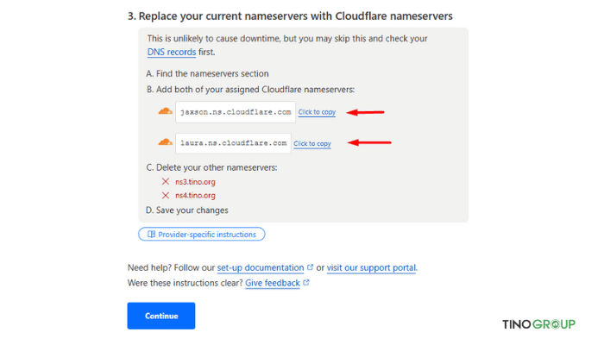Click the red X next to ns3.tino.org
604x345 pixels.
pos(166,181)
